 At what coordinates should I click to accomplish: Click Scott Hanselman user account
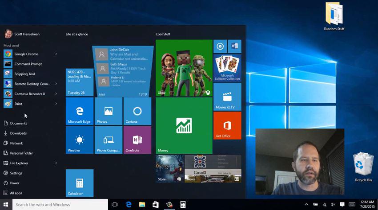tap(22, 34)
